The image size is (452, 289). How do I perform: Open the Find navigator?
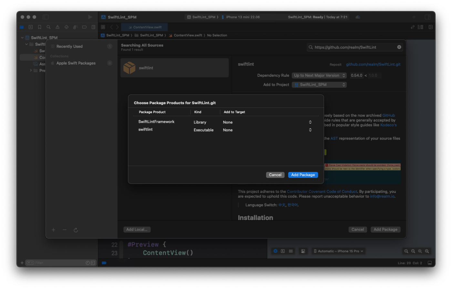tap(48, 27)
